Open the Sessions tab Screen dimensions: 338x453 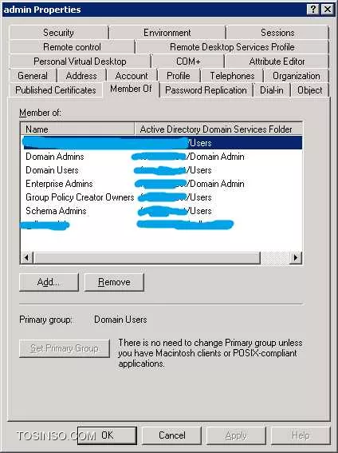pos(277,32)
